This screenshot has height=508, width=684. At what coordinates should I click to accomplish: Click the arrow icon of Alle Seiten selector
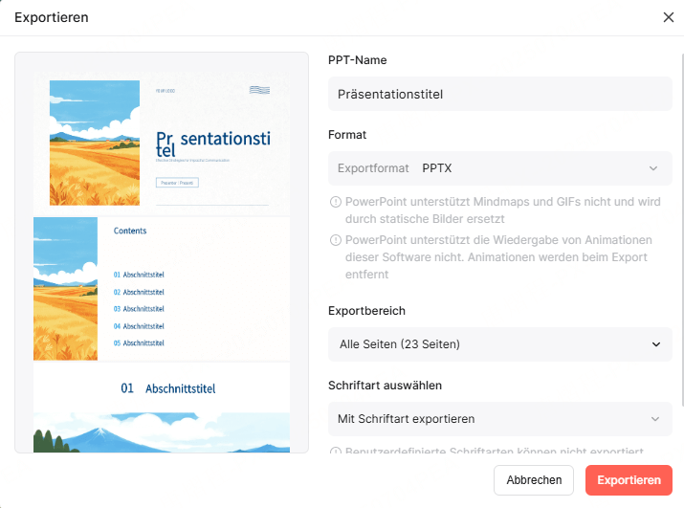point(655,344)
